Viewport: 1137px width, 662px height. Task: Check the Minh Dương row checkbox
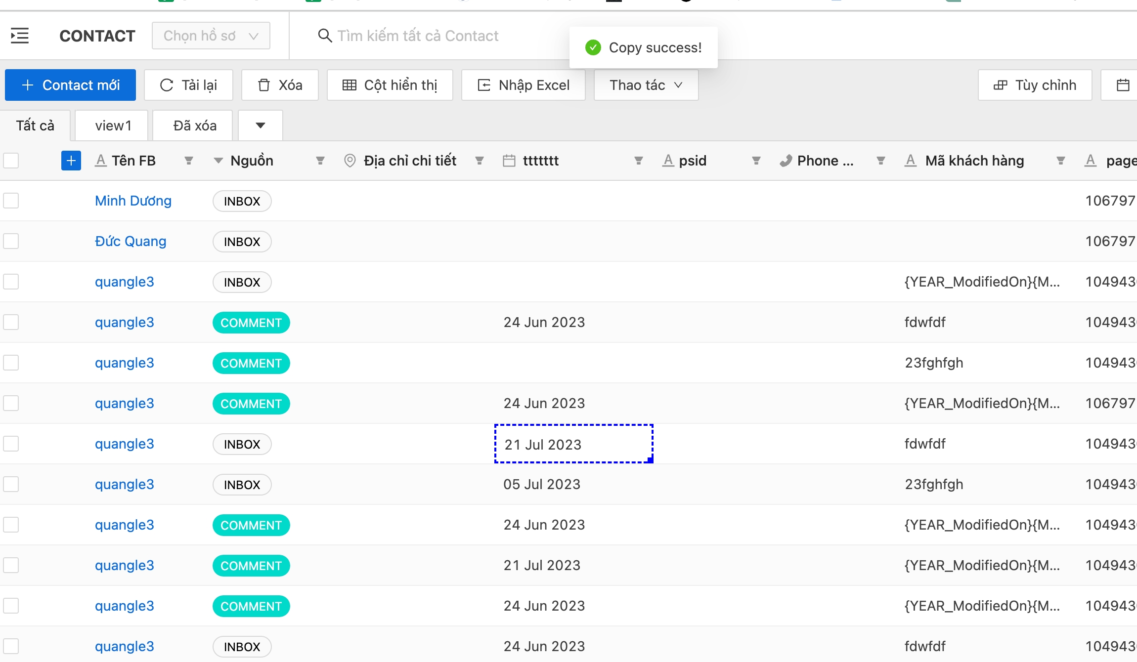(11, 201)
